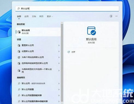
Task: Select the 重置默认应用 settings result
Action: coord(38,45)
